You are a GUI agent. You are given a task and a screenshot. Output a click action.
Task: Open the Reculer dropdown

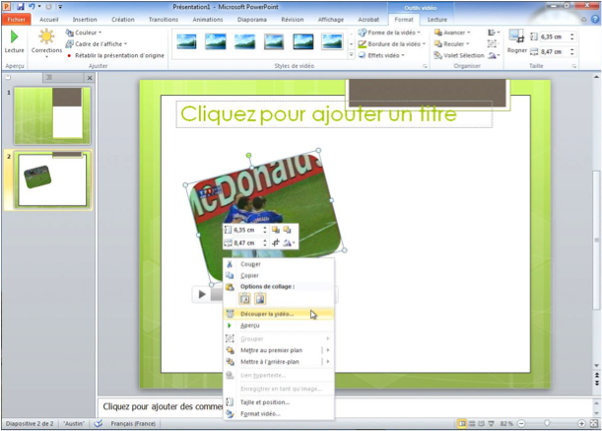coord(451,43)
